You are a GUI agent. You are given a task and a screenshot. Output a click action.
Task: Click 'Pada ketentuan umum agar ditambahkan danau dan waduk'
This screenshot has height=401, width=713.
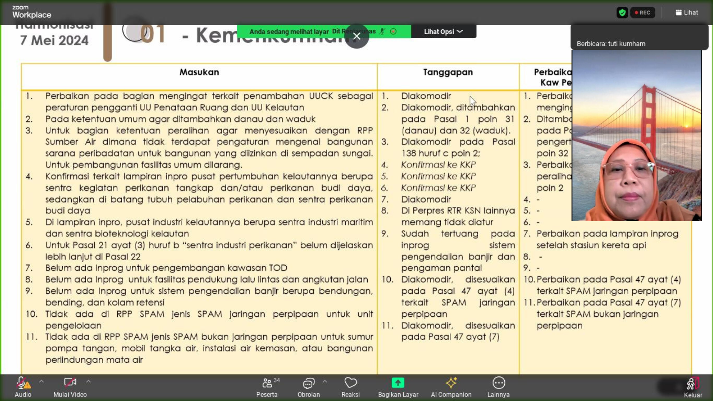coord(180,119)
